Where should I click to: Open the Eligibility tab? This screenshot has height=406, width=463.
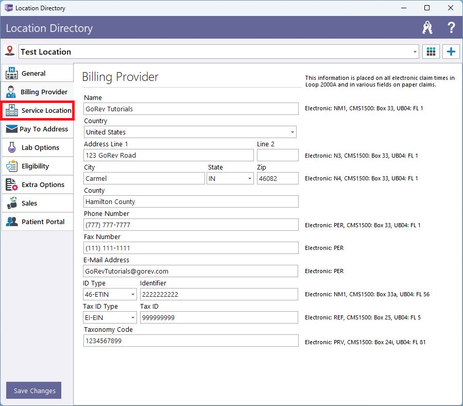coord(38,166)
